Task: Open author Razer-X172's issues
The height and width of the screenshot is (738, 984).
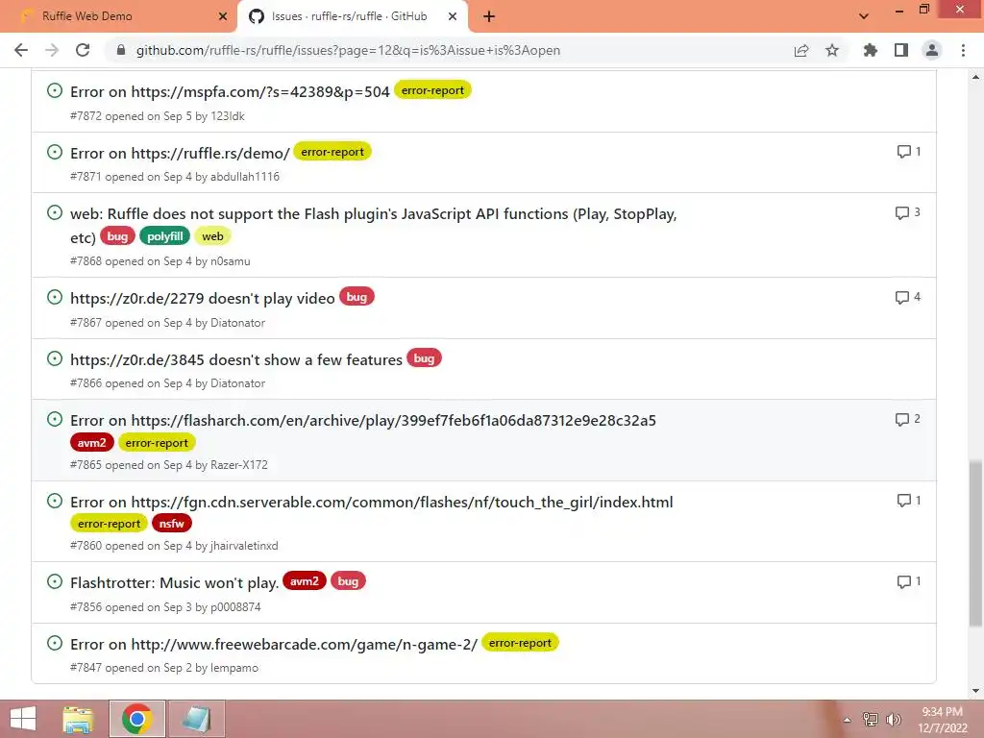Action: tap(239, 465)
